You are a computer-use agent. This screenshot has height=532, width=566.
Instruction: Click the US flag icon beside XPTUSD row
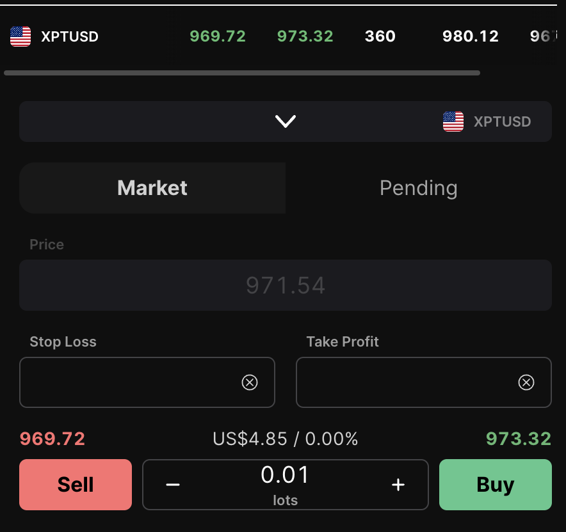(20, 36)
